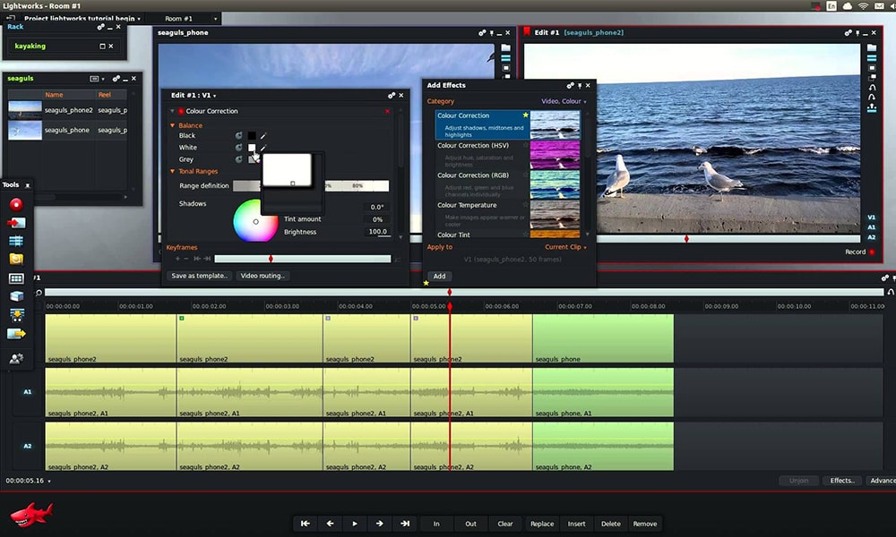The image size is (896, 537).
Task: Click the Lightworks red shark logo
Action: coord(31,514)
